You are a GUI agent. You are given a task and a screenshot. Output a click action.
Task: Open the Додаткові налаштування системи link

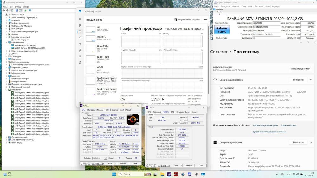pyautogui.click(x=269, y=132)
